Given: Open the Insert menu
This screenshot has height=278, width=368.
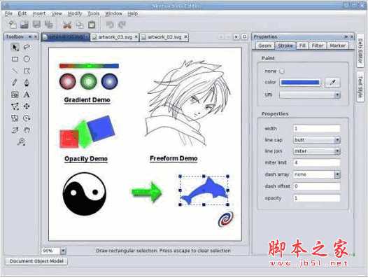Looking at the screenshot, I should pos(39,13).
